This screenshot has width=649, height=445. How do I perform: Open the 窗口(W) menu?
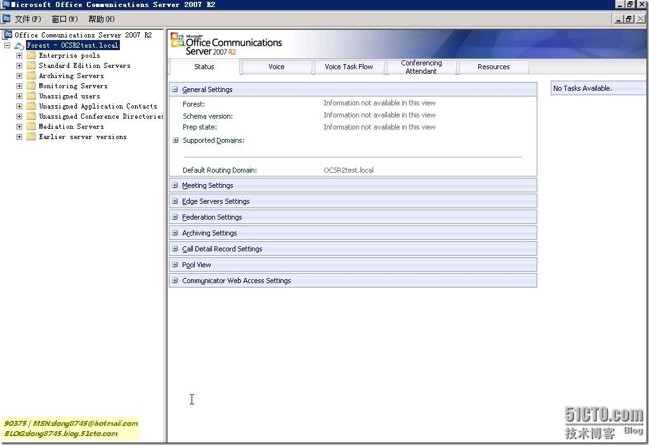pos(65,19)
